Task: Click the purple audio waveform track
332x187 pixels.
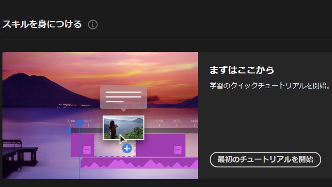Action: [x=139, y=163]
